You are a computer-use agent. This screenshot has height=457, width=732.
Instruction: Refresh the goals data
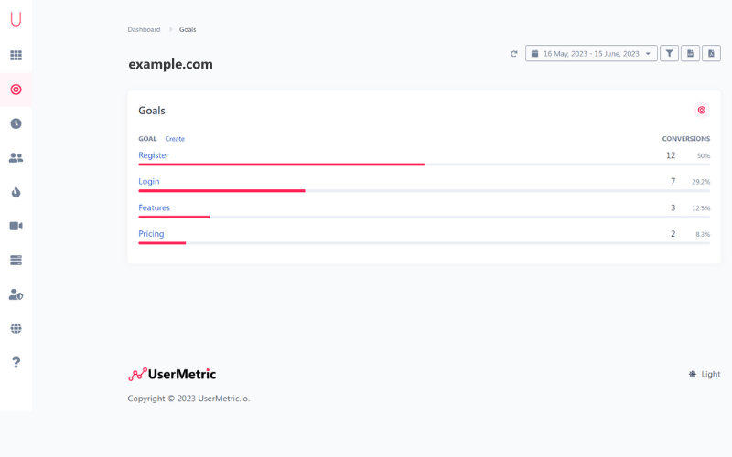pyautogui.click(x=514, y=54)
